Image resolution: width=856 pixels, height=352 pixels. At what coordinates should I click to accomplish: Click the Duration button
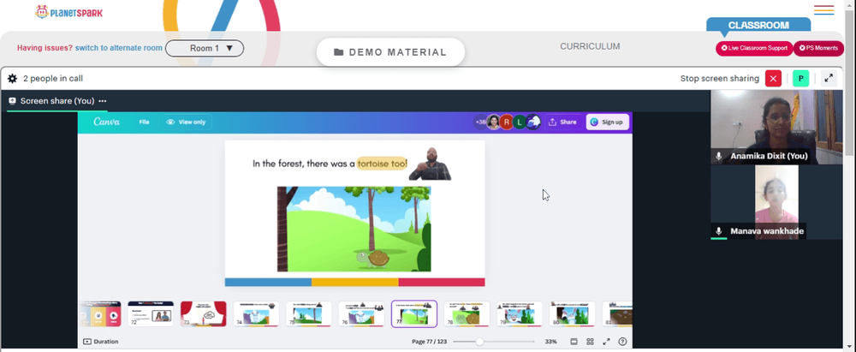coord(100,342)
